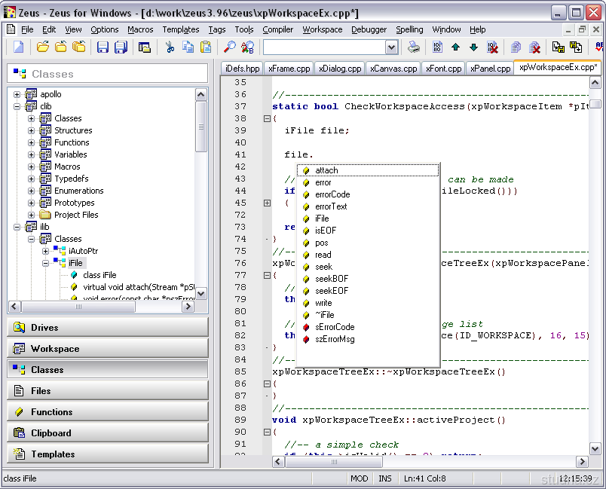Click the New File toolbar icon
This screenshot has height=489, width=606.
point(18,47)
